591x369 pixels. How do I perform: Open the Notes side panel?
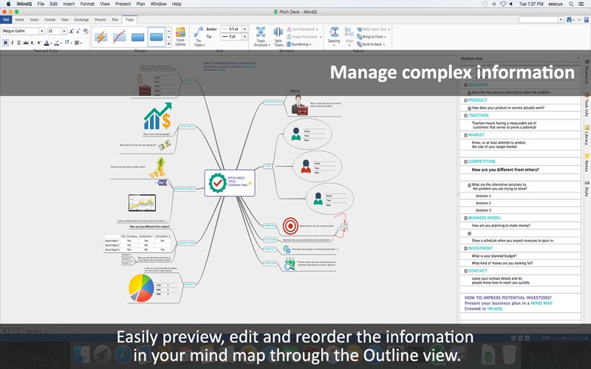[x=587, y=162]
